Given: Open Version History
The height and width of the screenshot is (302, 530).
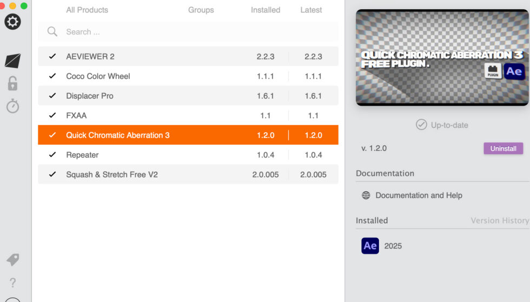Looking at the screenshot, I should (500, 221).
